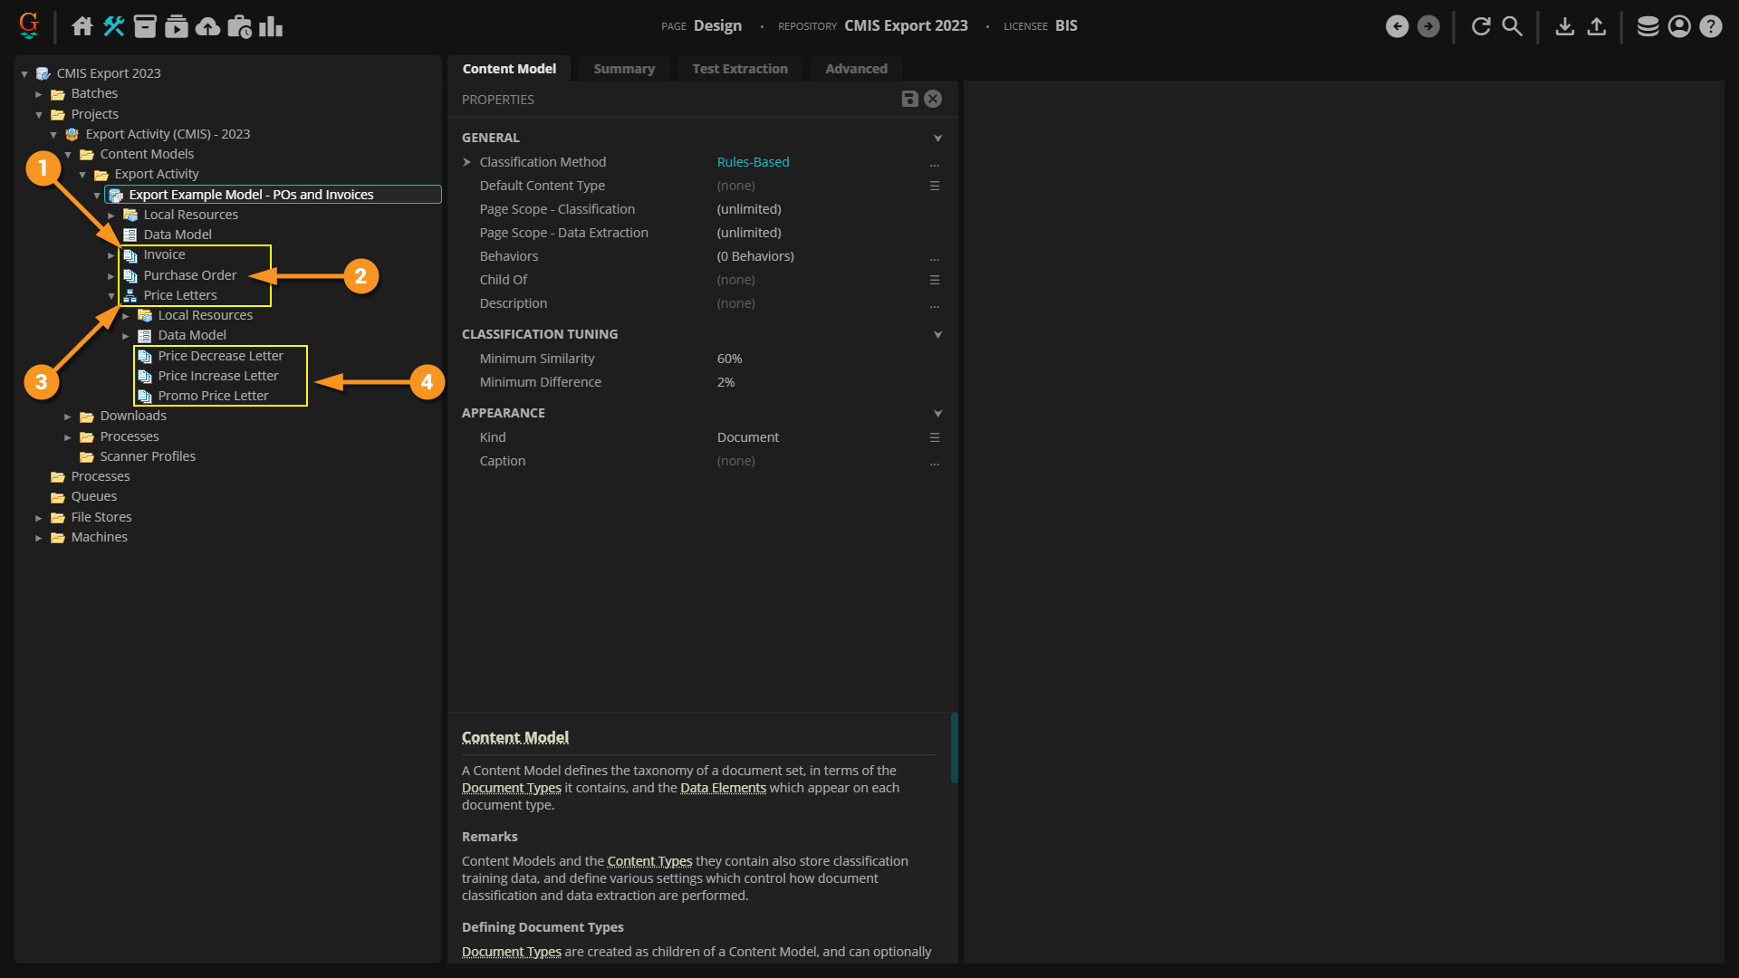Open the help question mark icon

click(1710, 26)
